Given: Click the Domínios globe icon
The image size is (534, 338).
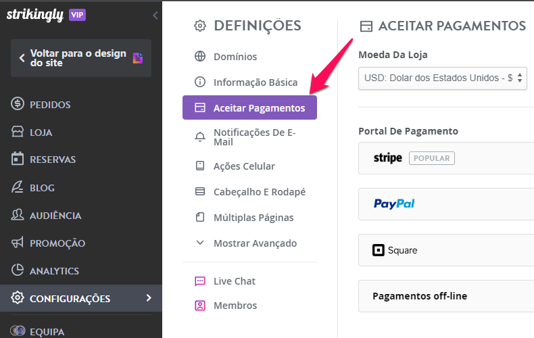Looking at the screenshot, I should 200,56.
